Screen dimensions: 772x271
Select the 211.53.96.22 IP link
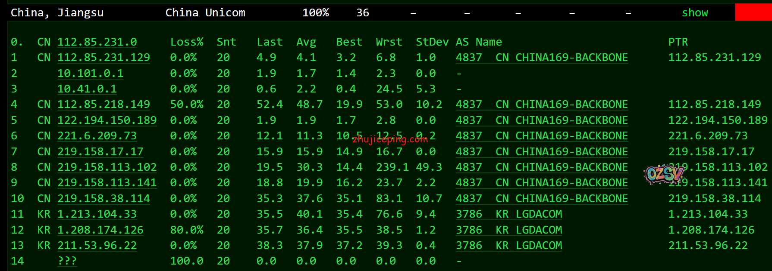coord(97,246)
